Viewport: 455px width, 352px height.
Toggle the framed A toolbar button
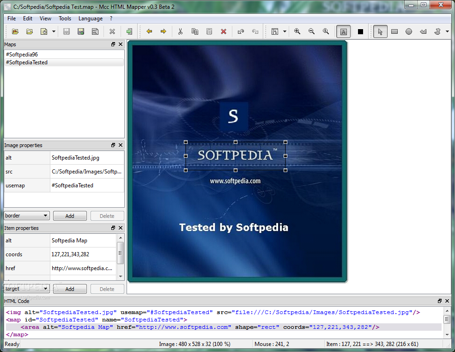click(343, 31)
